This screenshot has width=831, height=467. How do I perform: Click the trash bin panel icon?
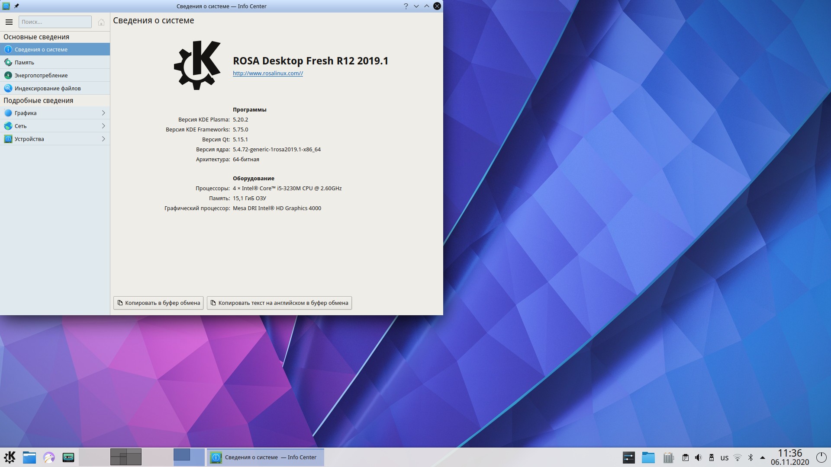pyautogui.click(x=668, y=457)
